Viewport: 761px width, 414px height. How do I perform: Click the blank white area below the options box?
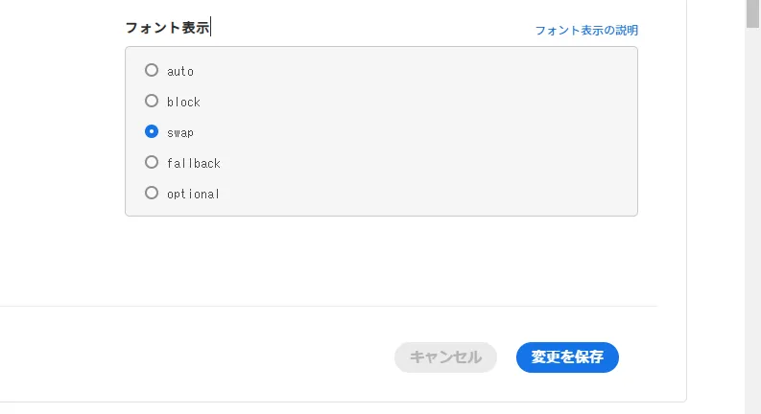pyautogui.click(x=384, y=259)
